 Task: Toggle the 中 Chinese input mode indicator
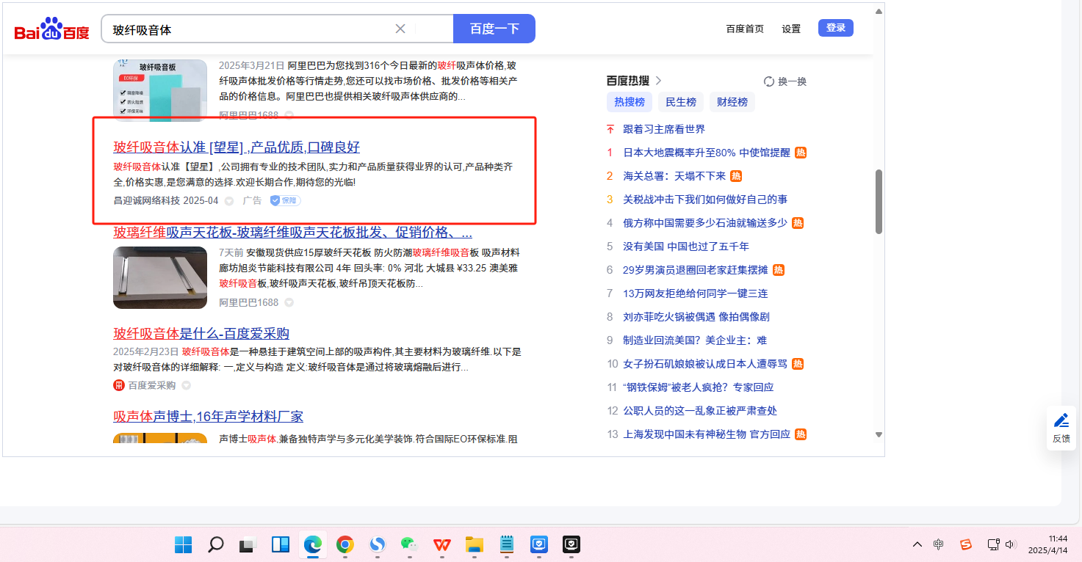click(939, 544)
